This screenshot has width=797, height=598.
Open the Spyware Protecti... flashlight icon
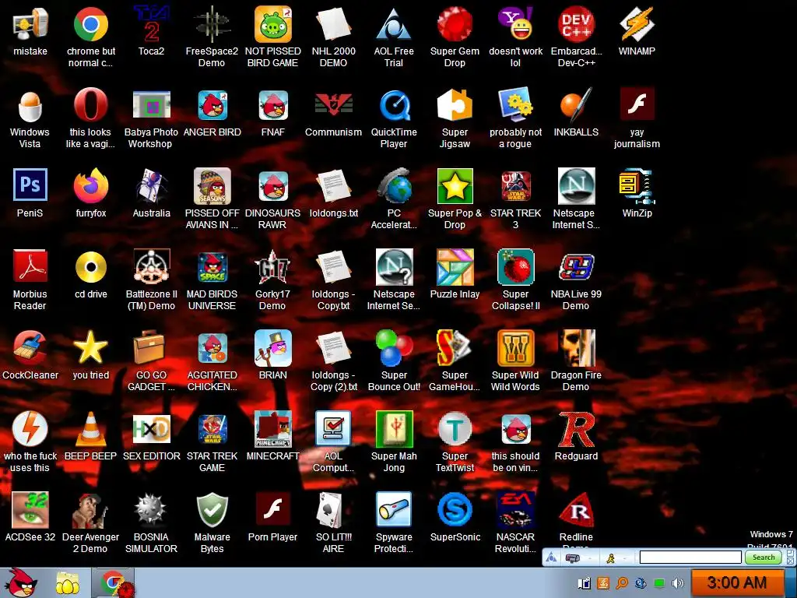pos(394,509)
